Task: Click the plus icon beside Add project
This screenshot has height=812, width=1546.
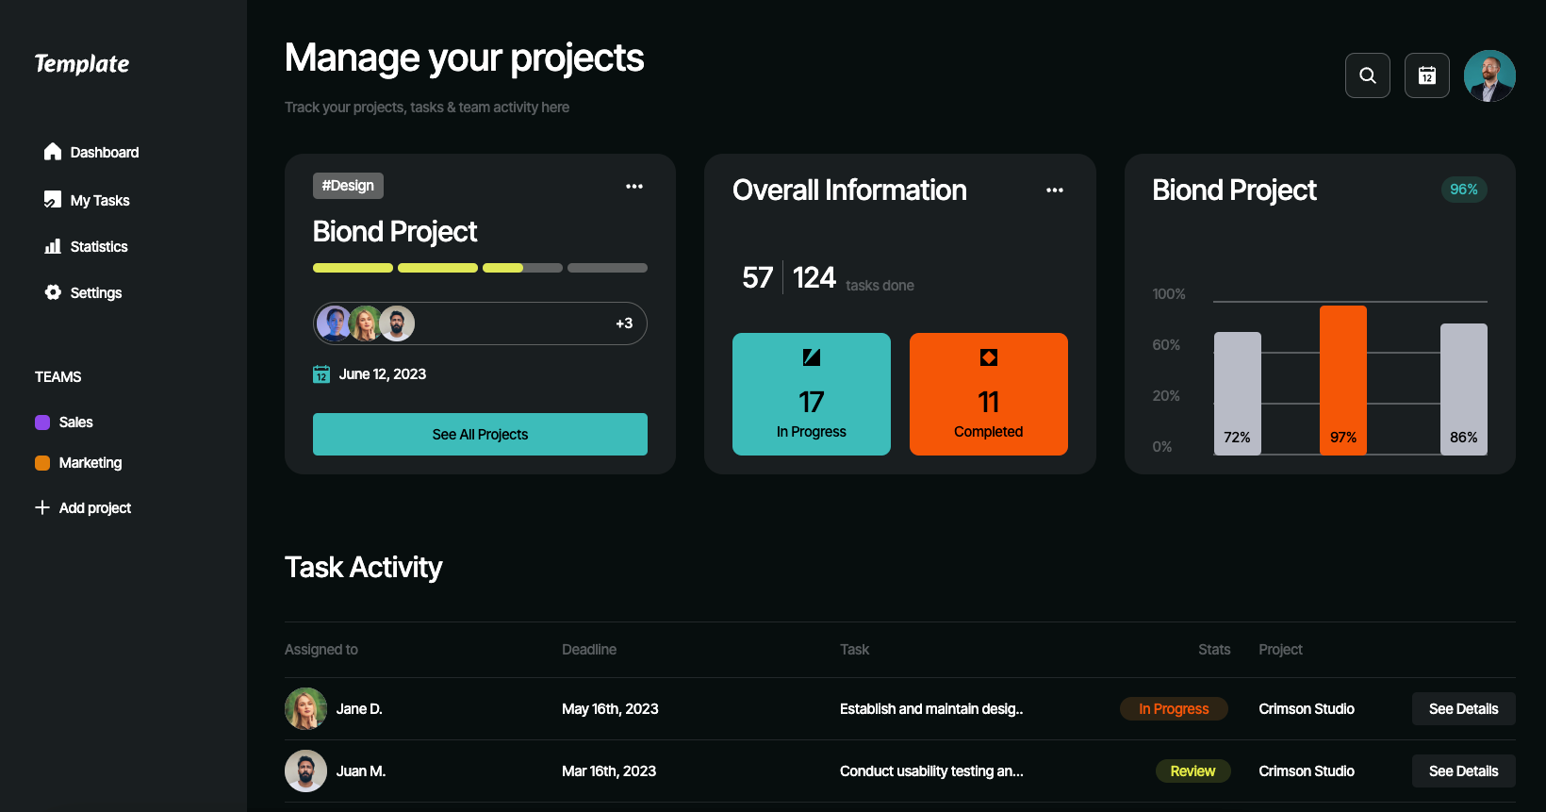Action: 42,507
